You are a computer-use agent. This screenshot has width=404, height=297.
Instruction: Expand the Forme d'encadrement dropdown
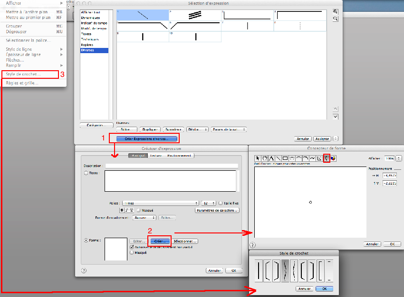144,218
